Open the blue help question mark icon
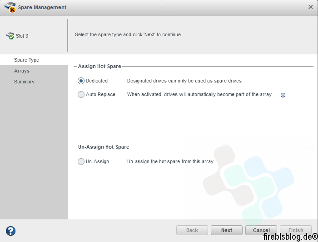 [x=10, y=231]
